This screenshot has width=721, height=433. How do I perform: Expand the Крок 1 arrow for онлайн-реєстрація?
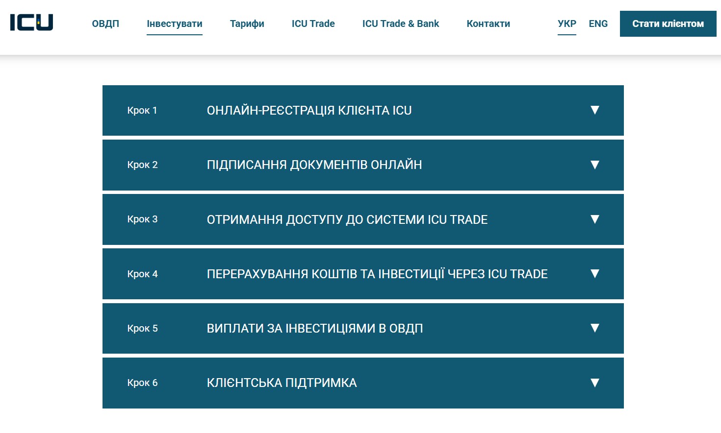(x=595, y=110)
